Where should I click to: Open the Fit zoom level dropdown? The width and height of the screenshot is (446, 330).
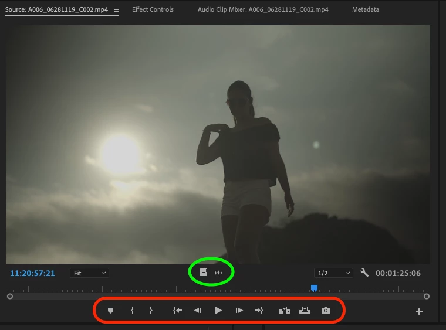point(89,273)
